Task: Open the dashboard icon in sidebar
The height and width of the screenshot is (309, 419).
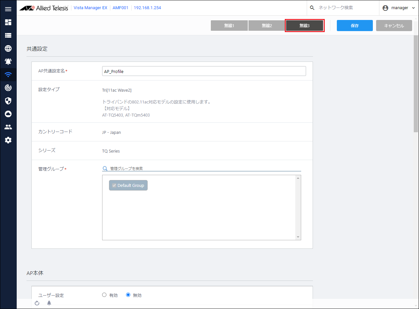Action: pyautogui.click(x=8, y=22)
